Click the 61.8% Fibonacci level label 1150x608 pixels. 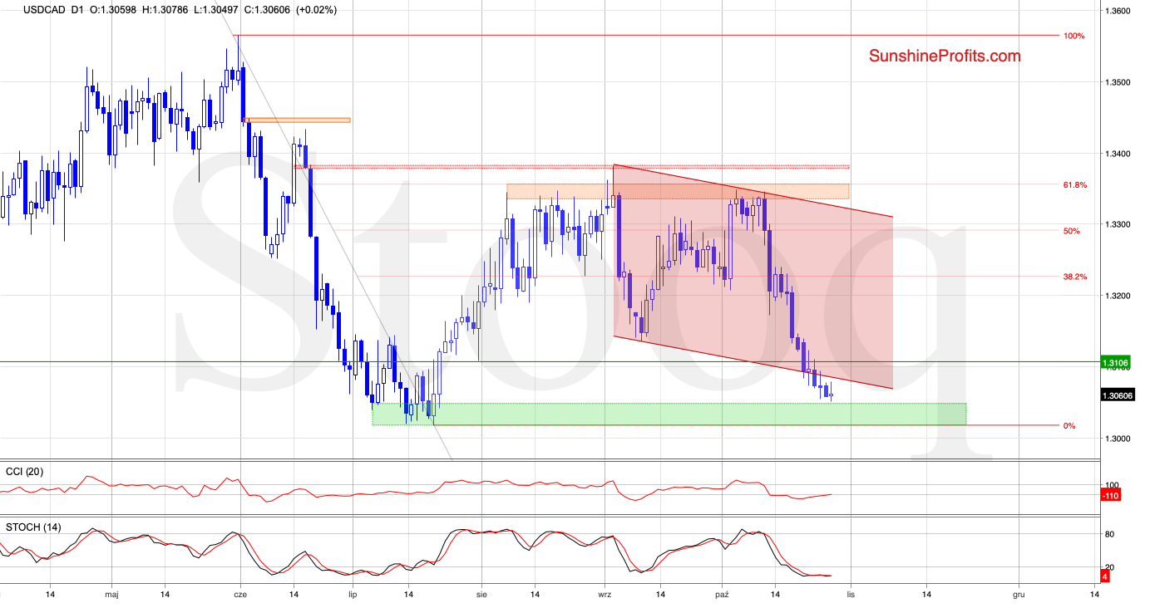tap(1075, 184)
